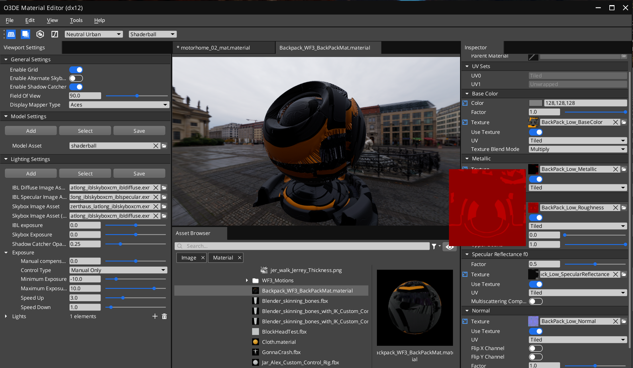
Task: Browse for BackPack_Low_Normal texture file
Action: click(x=624, y=321)
